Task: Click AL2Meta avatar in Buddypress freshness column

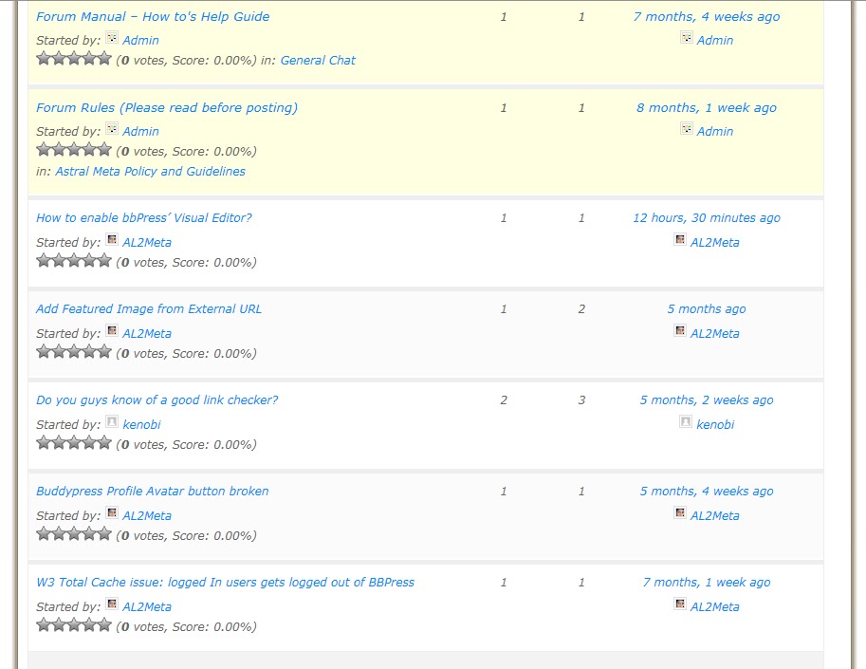Action: (680, 512)
